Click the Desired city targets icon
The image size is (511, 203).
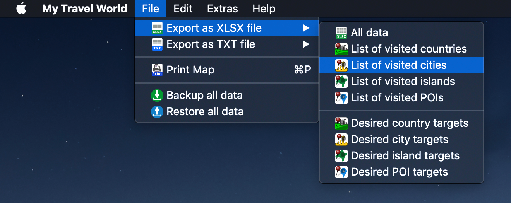coord(341,140)
